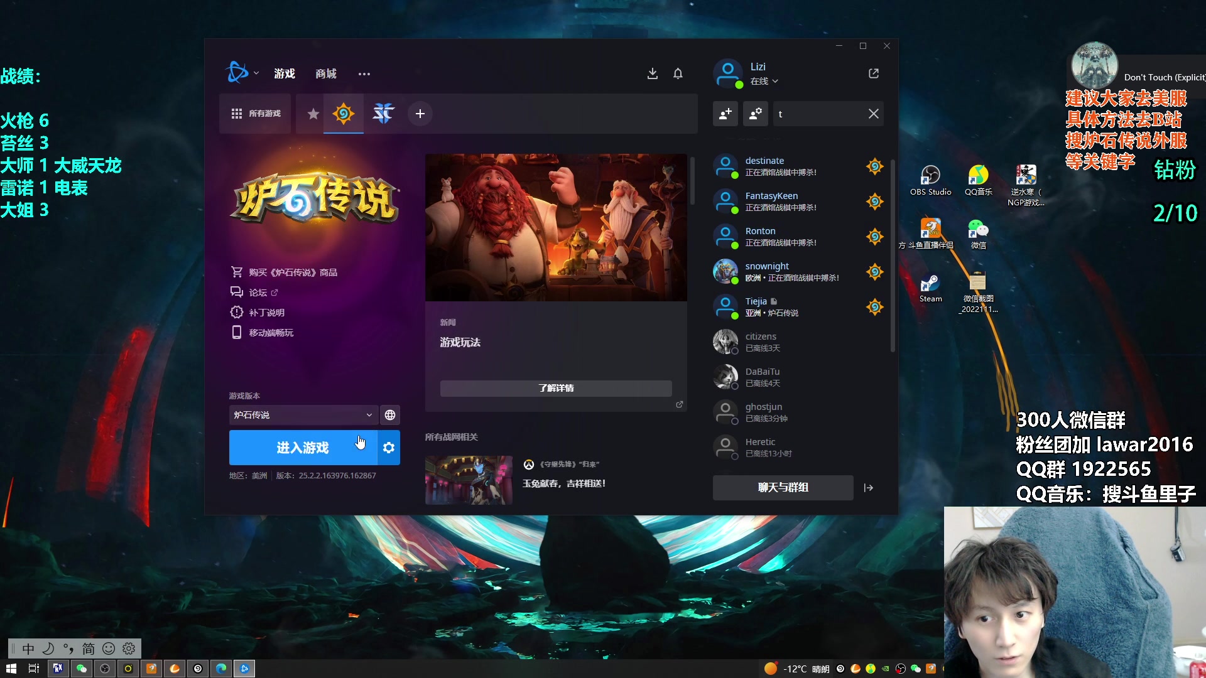Click the 进入游戏 play button

coord(303,448)
